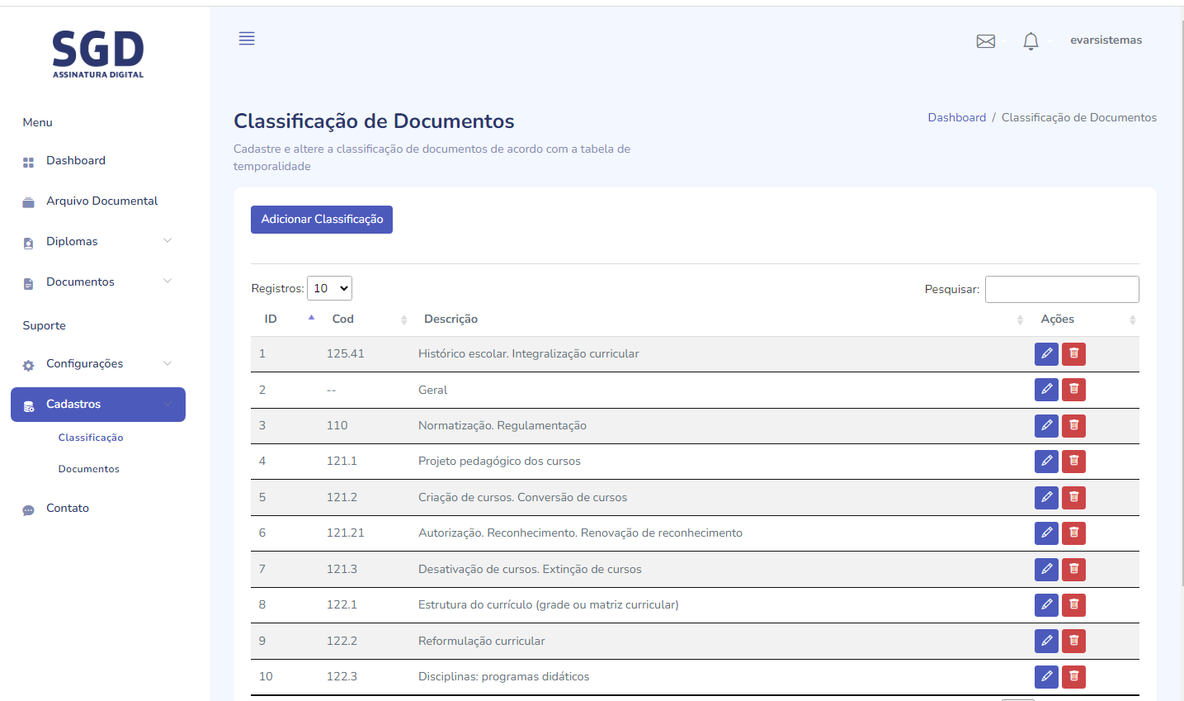Expand the Configurações menu section
The height and width of the screenshot is (701, 1184).
(97, 363)
